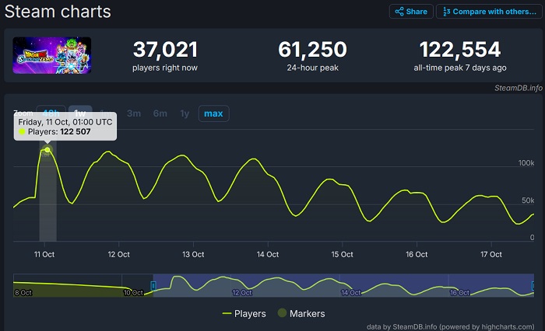Click the 11 Oct peak data point
This screenshot has height=331, width=545.
(x=47, y=150)
